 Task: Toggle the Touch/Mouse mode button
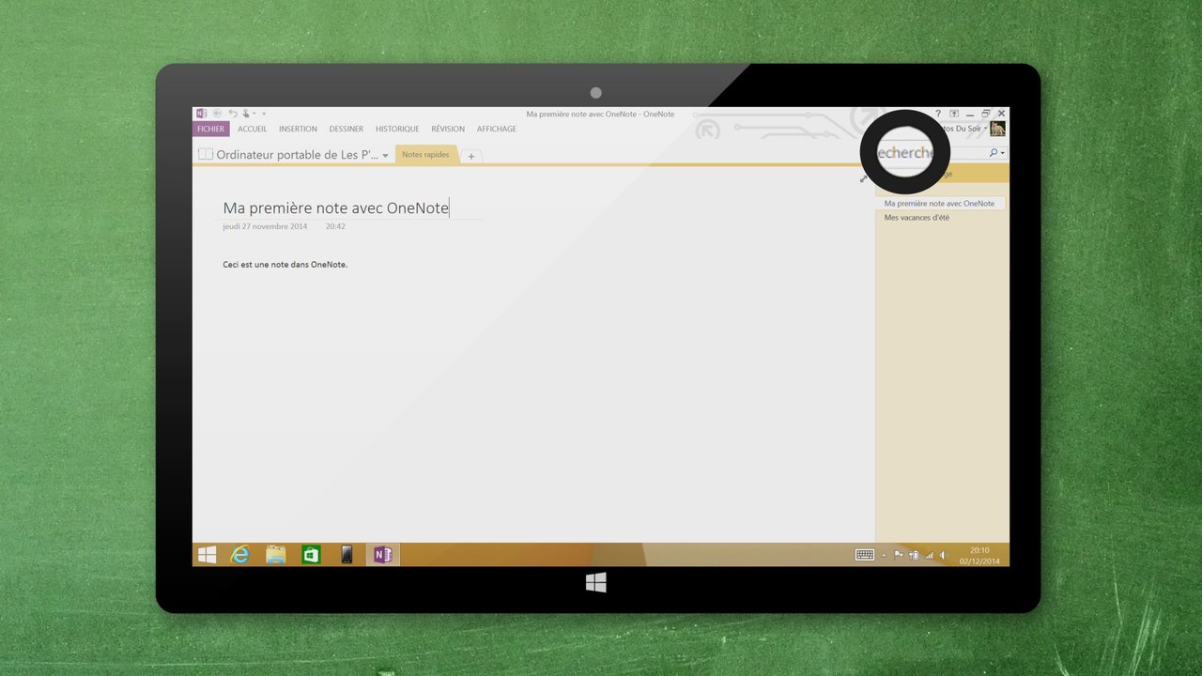246,114
